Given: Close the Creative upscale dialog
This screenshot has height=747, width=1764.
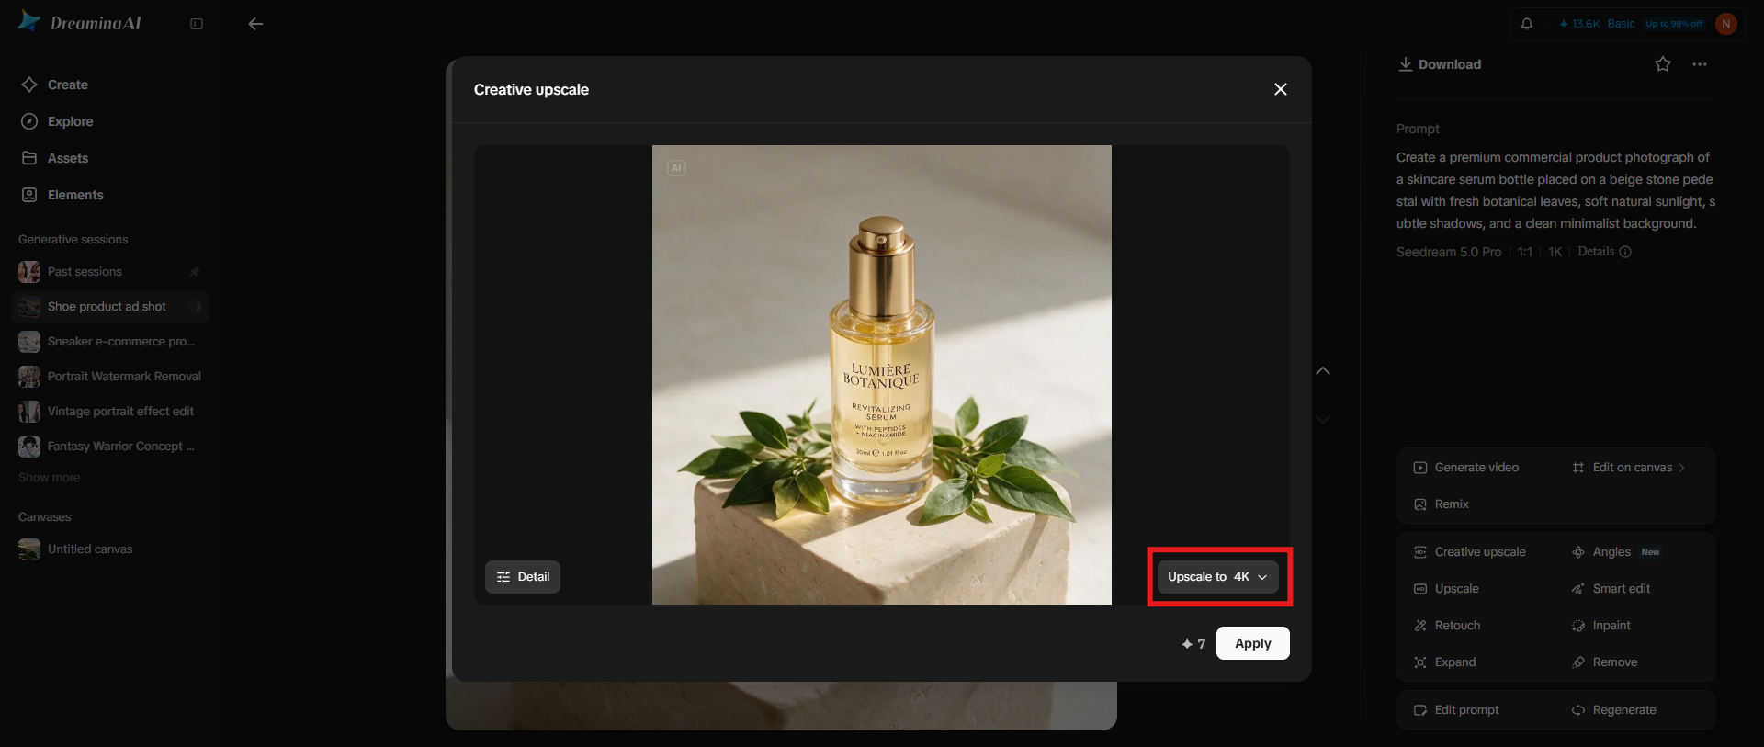Looking at the screenshot, I should (1280, 89).
